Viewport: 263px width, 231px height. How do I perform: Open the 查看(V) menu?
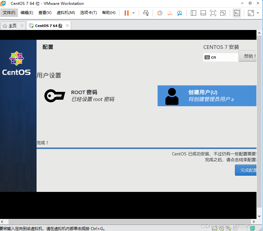[x=45, y=13]
